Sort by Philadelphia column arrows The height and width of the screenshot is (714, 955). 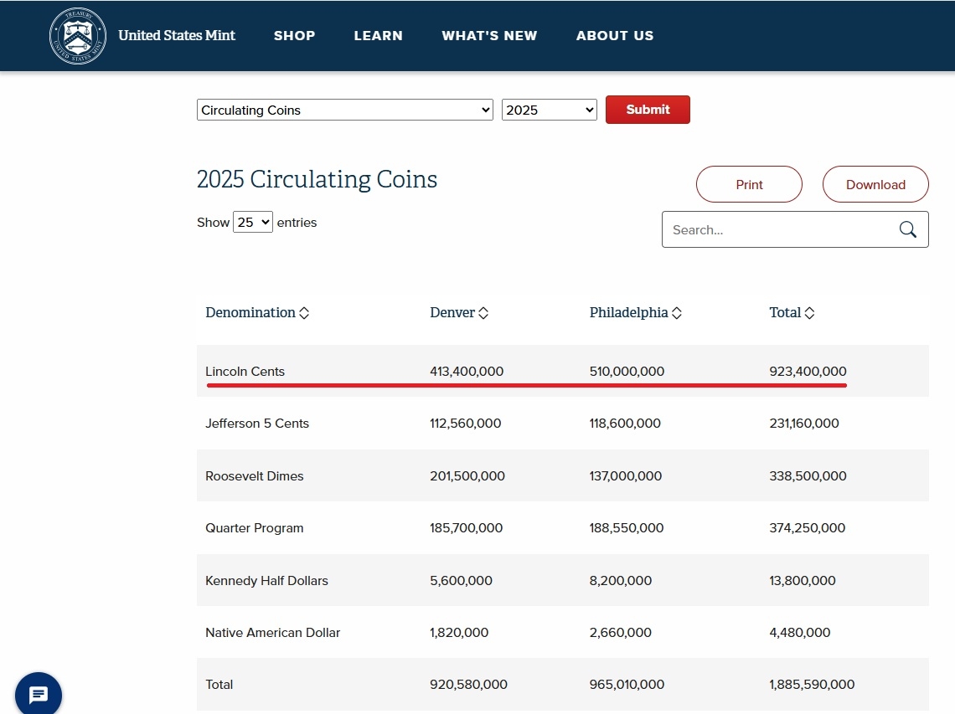click(x=676, y=313)
